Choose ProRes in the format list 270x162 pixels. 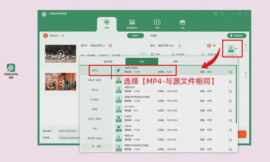pyautogui.click(x=95, y=99)
